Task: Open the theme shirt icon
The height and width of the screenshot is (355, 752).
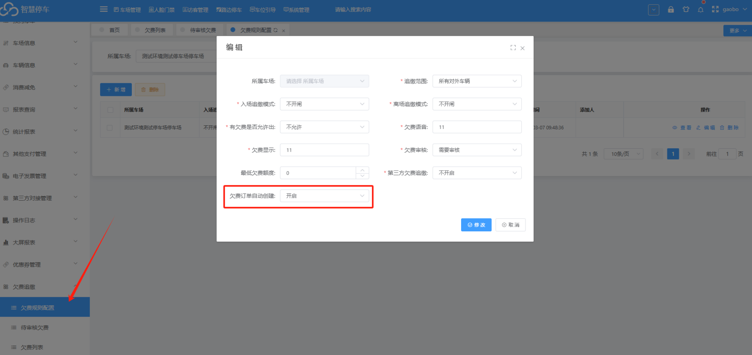Action: pos(686,9)
